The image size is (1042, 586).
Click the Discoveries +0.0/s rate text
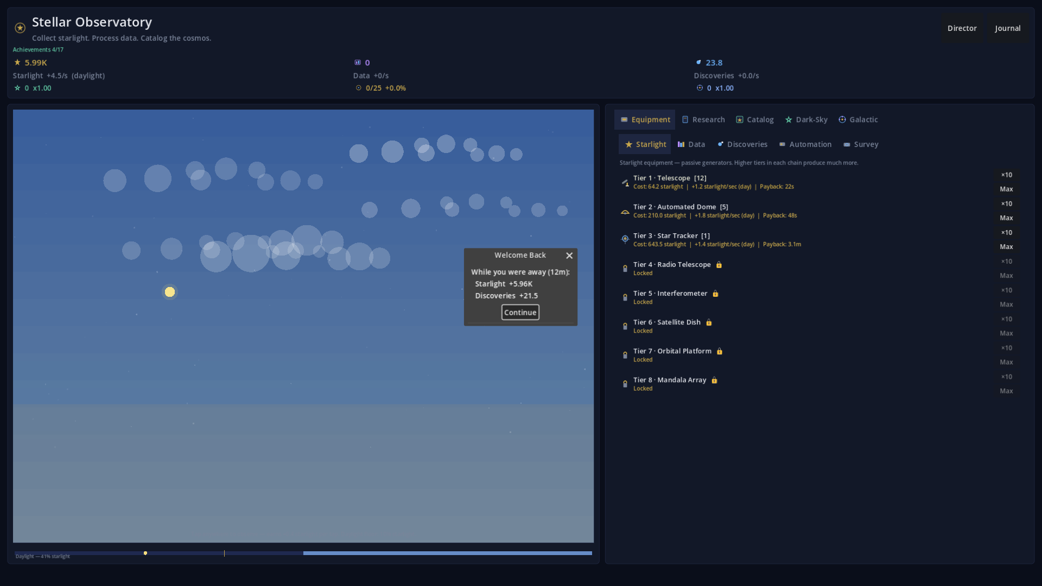coord(726,75)
